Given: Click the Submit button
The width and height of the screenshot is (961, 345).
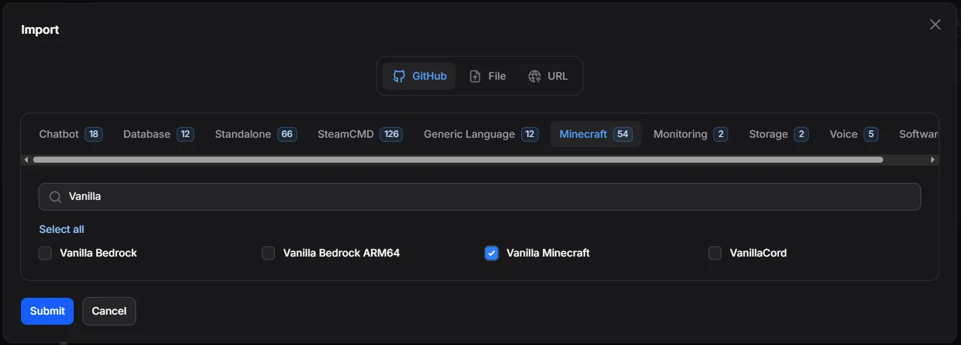Looking at the screenshot, I should click(47, 311).
